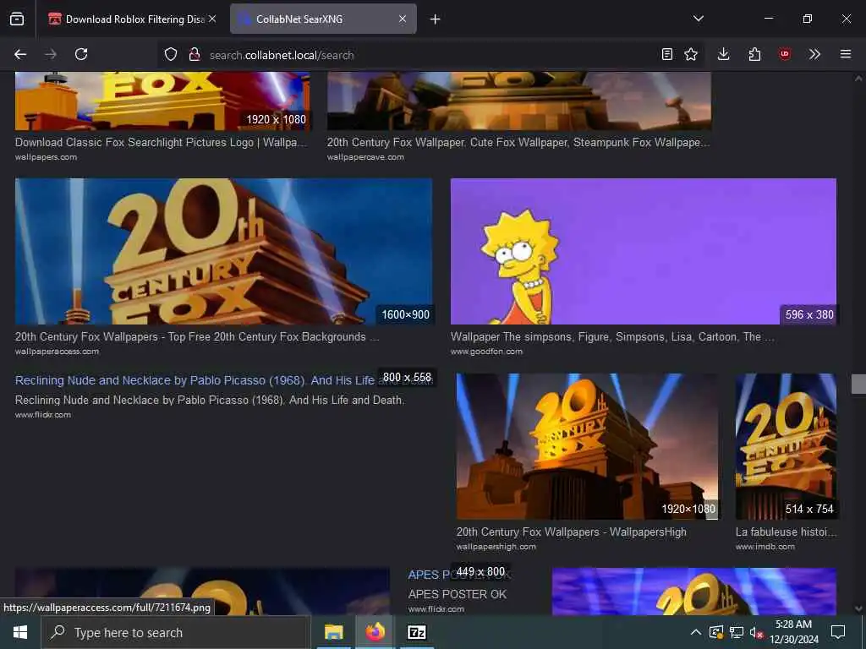Open the Windows Start menu
The image size is (866, 649).
(x=20, y=632)
